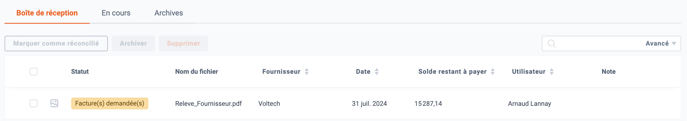687x121 pixels.
Task: Click the Facture(s) demandée(s) status badge
Action: click(110, 103)
